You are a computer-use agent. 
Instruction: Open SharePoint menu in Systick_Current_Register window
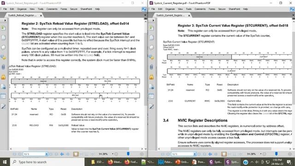click(234, 9)
